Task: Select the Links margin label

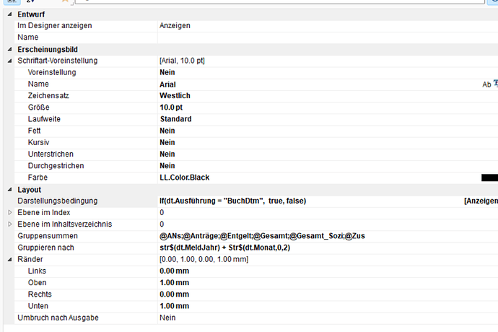Action: [x=37, y=271]
